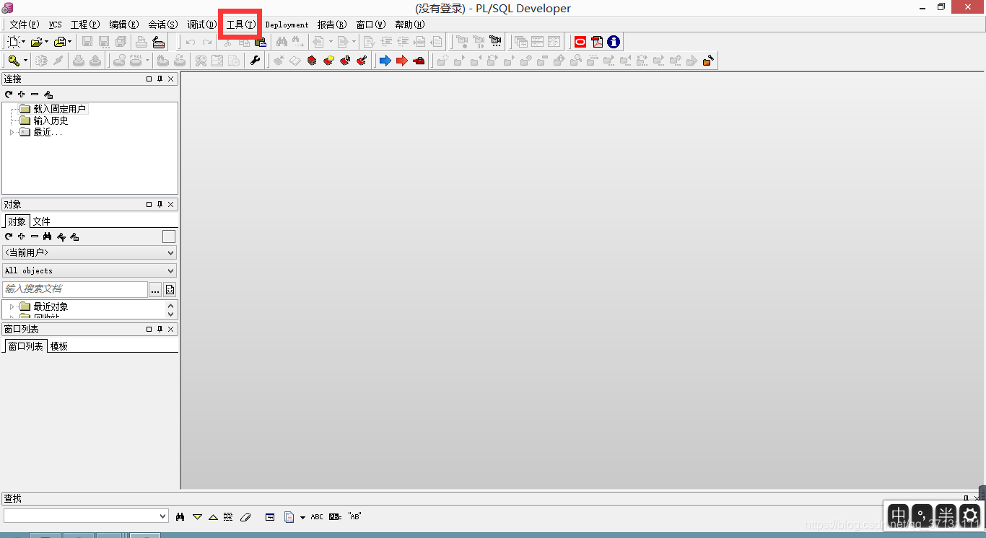
Task: Open the 文件(F) menu
Action: 25,25
